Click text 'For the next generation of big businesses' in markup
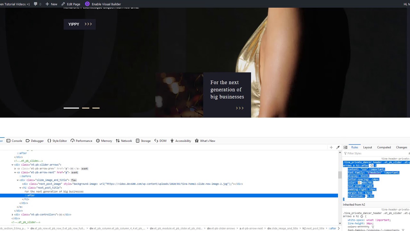The image size is (410, 231). click(54, 192)
